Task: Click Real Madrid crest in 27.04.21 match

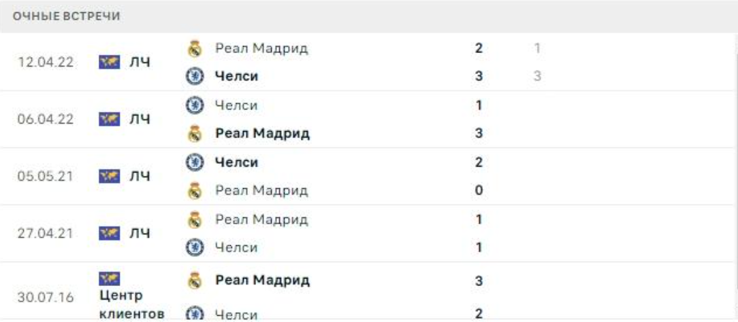Action: coord(192,219)
